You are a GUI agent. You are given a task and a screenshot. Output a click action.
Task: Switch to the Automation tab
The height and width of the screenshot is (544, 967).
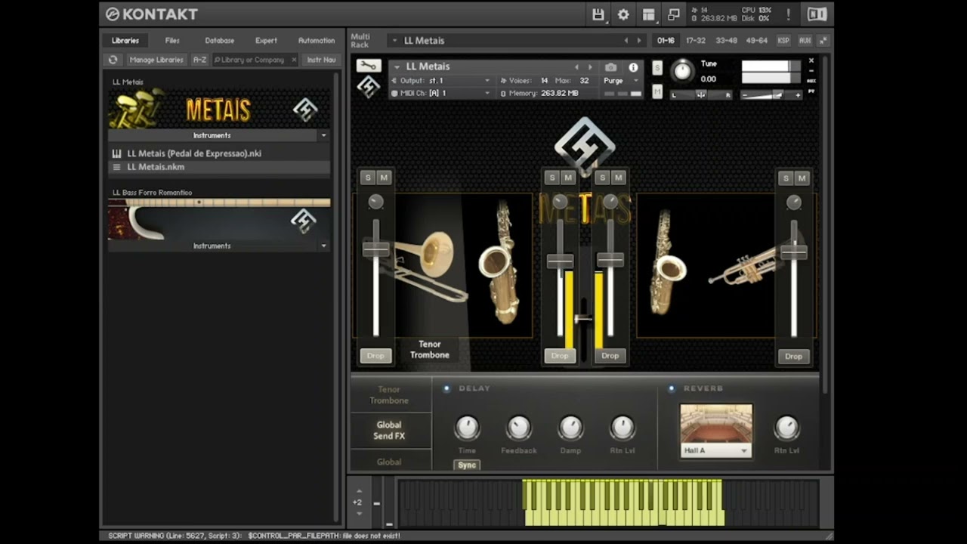(x=317, y=41)
